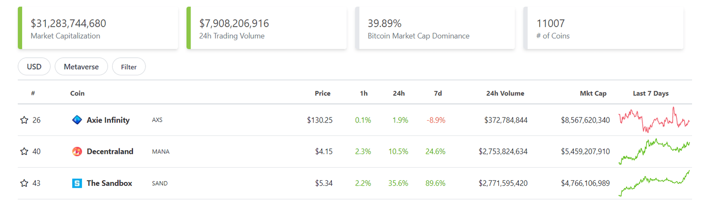Sort table by Price column header

(x=323, y=93)
